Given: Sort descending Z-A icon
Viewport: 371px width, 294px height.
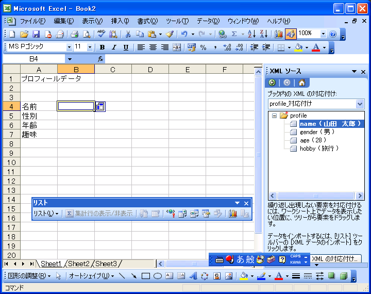Looking at the screenshot, I should [263, 35].
